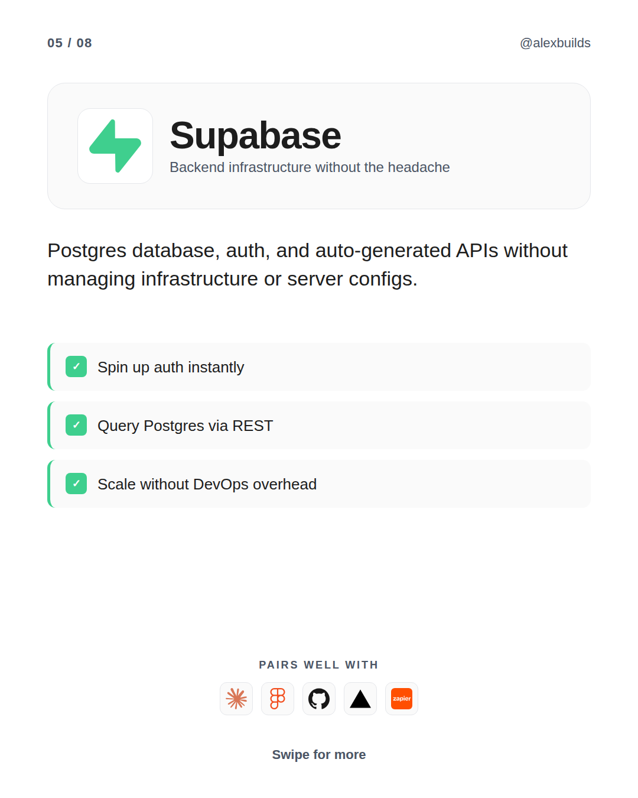
Task: Tap the orange Zapier icon
Action: point(402,699)
